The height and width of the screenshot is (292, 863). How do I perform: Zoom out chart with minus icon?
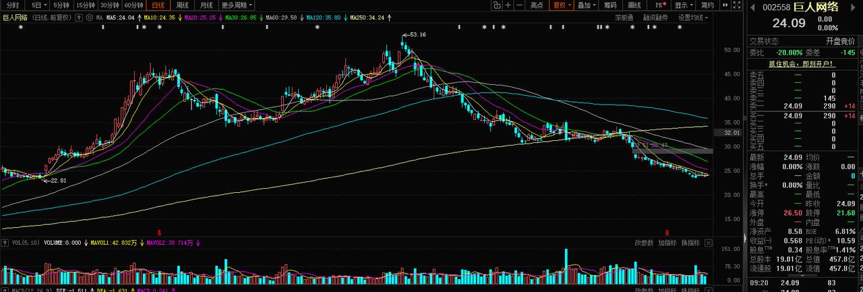coord(520,5)
